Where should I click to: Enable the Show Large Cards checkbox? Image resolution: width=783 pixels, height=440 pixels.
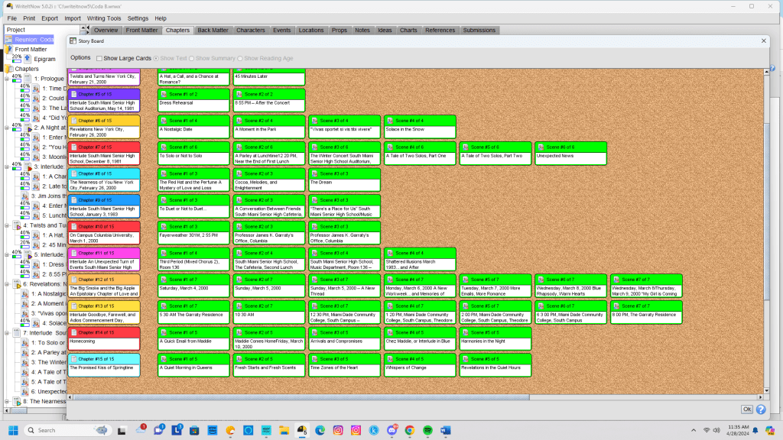tap(99, 58)
